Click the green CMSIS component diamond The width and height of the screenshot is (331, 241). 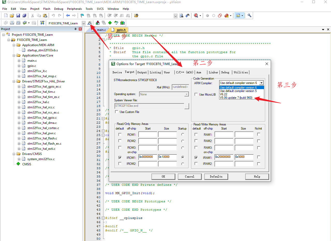coord(18,164)
